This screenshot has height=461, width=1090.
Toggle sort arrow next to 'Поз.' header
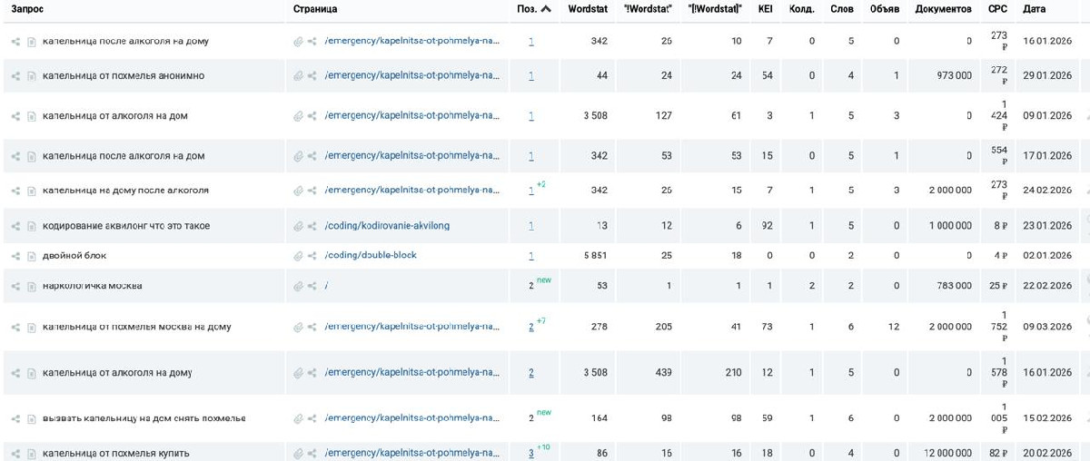click(546, 9)
